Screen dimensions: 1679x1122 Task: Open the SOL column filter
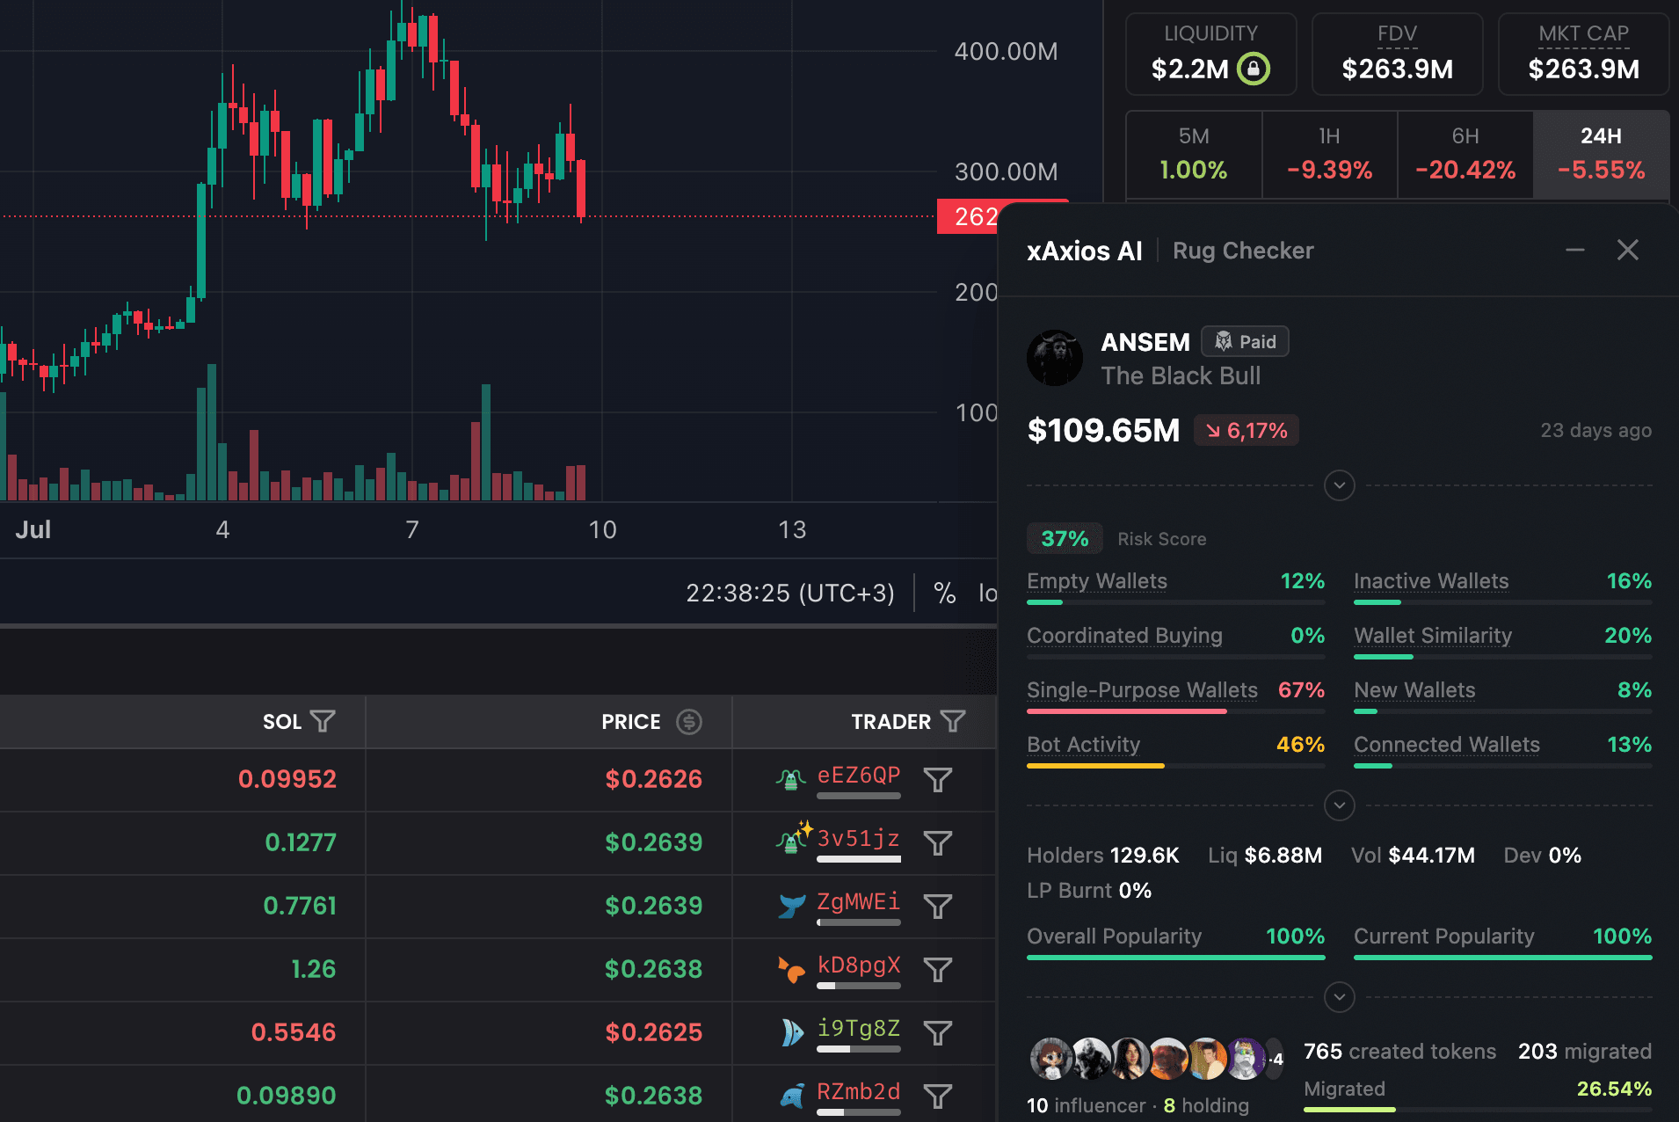pyautogui.click(x=323, y=722)
